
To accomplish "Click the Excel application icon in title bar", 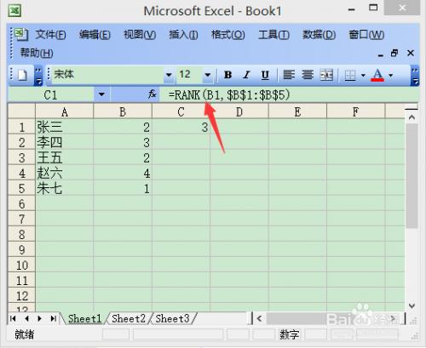I will (14, 11).
